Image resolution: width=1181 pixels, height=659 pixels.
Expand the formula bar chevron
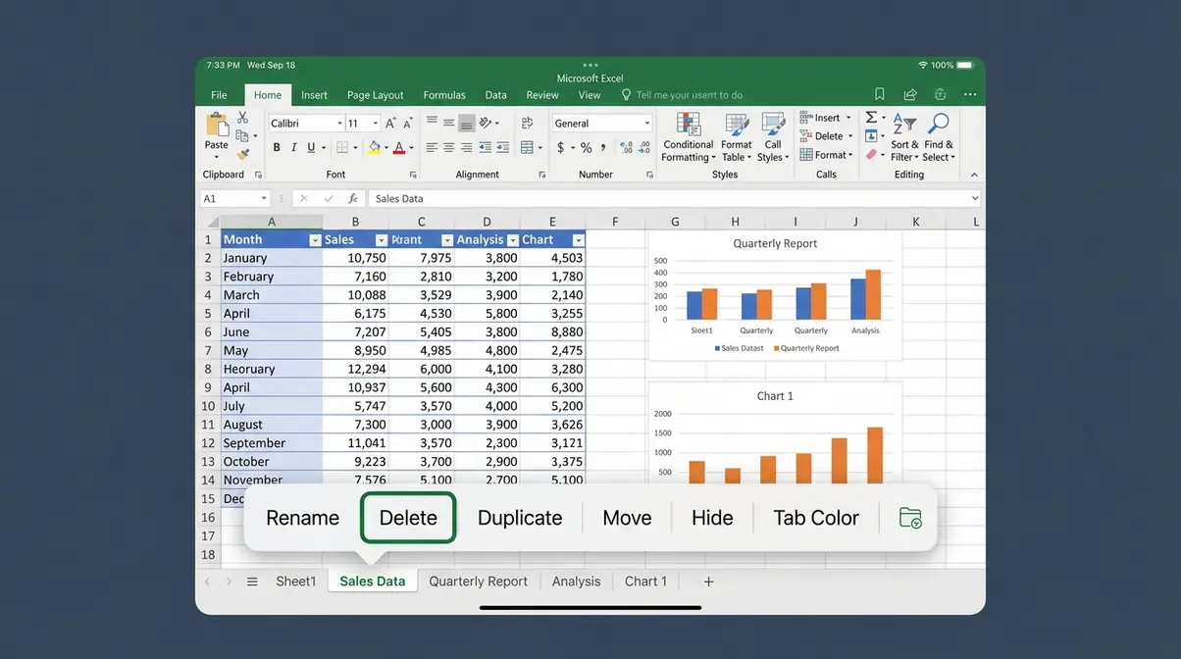(974, 198)
